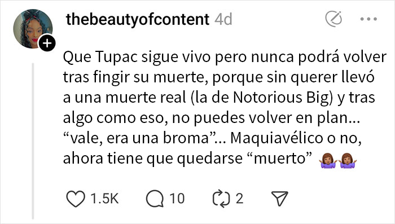Screen dimensions: 395x224
Task: Repost using the circular arrows icon
Action: click(x=221, y=199)
